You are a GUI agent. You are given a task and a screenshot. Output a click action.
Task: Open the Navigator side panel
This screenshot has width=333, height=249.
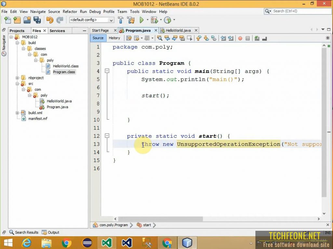tap(4, 46)
